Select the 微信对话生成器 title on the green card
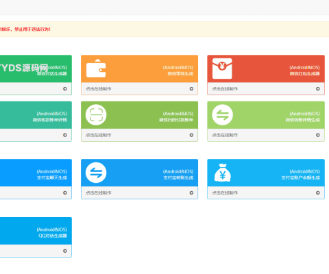The image size is (329, 274). pos(52,73)
